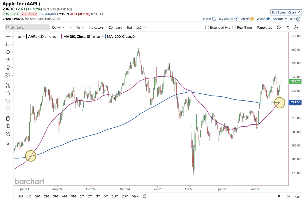The width and height of the screenshot is (304, 202).
Task: Select the 1Y time range
Action: pos(82,196)
